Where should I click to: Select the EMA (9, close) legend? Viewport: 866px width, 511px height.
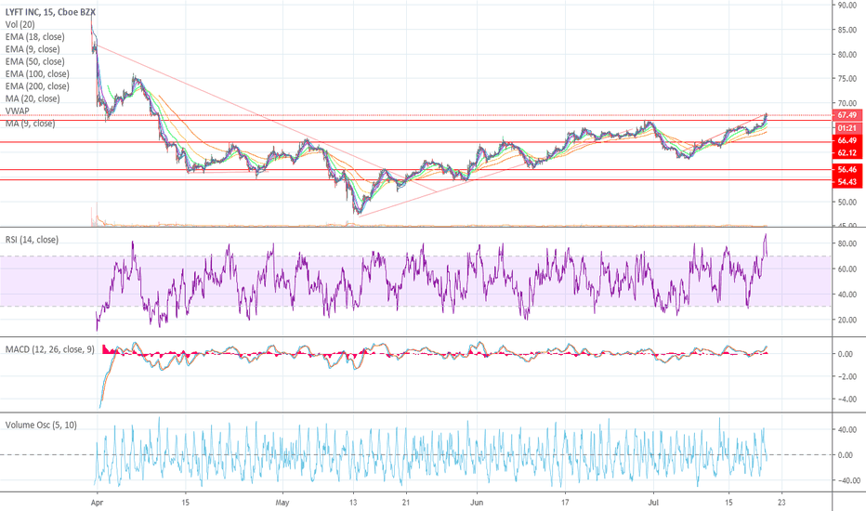click(x=33, y=49)
